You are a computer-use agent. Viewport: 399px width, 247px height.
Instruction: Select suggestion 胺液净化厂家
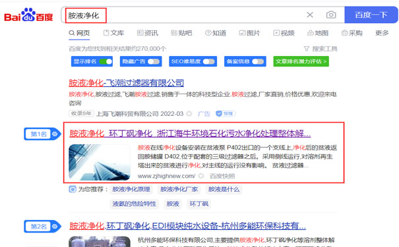179,189
